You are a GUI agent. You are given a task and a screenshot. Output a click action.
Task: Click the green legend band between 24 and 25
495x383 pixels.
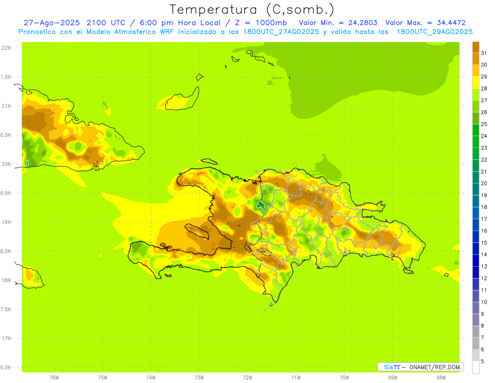[476, 130]
